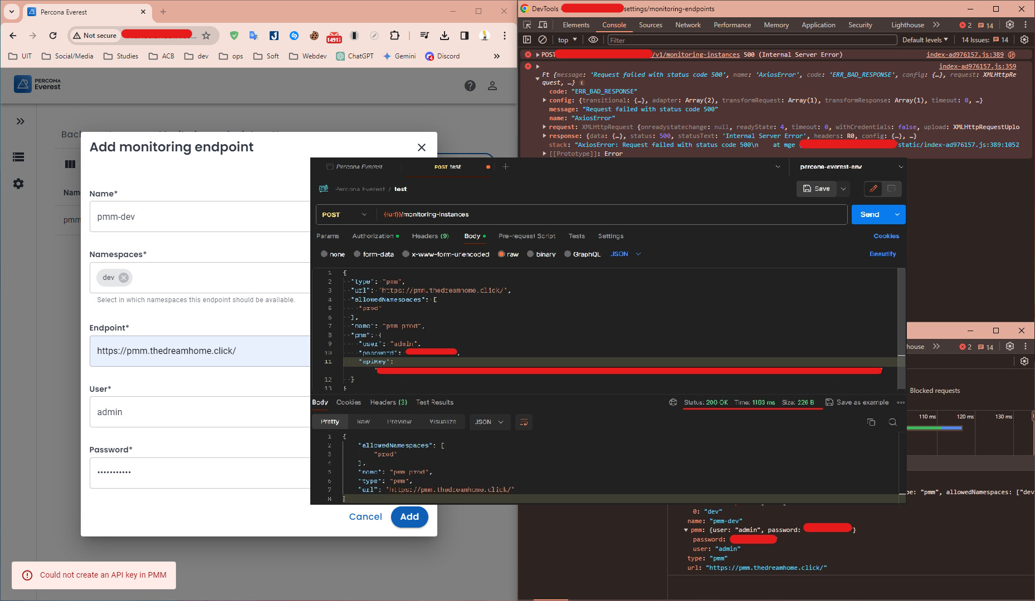Select the GraphQL body radio

568,254
